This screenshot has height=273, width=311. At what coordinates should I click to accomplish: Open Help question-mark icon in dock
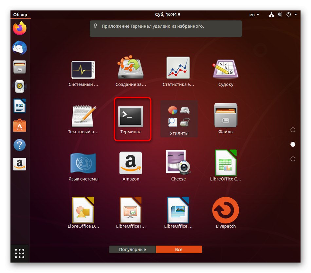20,145
